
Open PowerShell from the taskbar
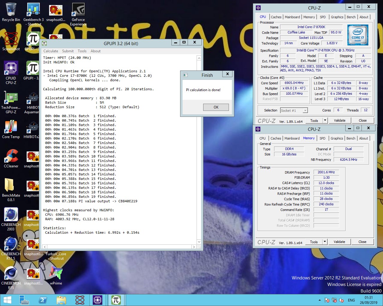42,300
